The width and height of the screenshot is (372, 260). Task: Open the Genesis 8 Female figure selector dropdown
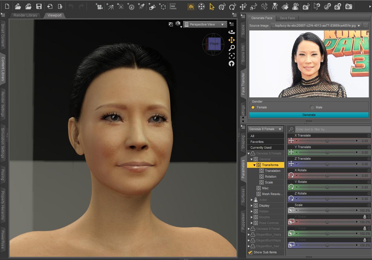coord(265,129)
